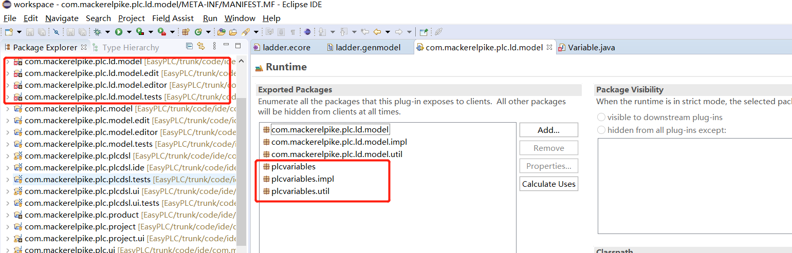
Task: Open dropdown arrow next to New icon
Action: coord(19,32)
